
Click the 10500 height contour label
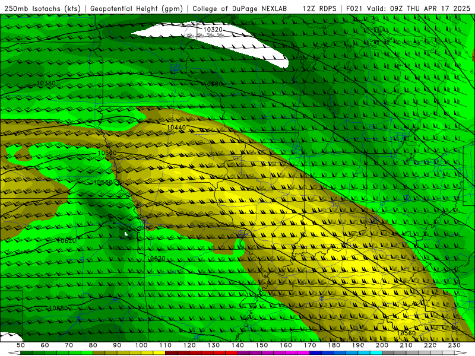[x=107, y=153]
